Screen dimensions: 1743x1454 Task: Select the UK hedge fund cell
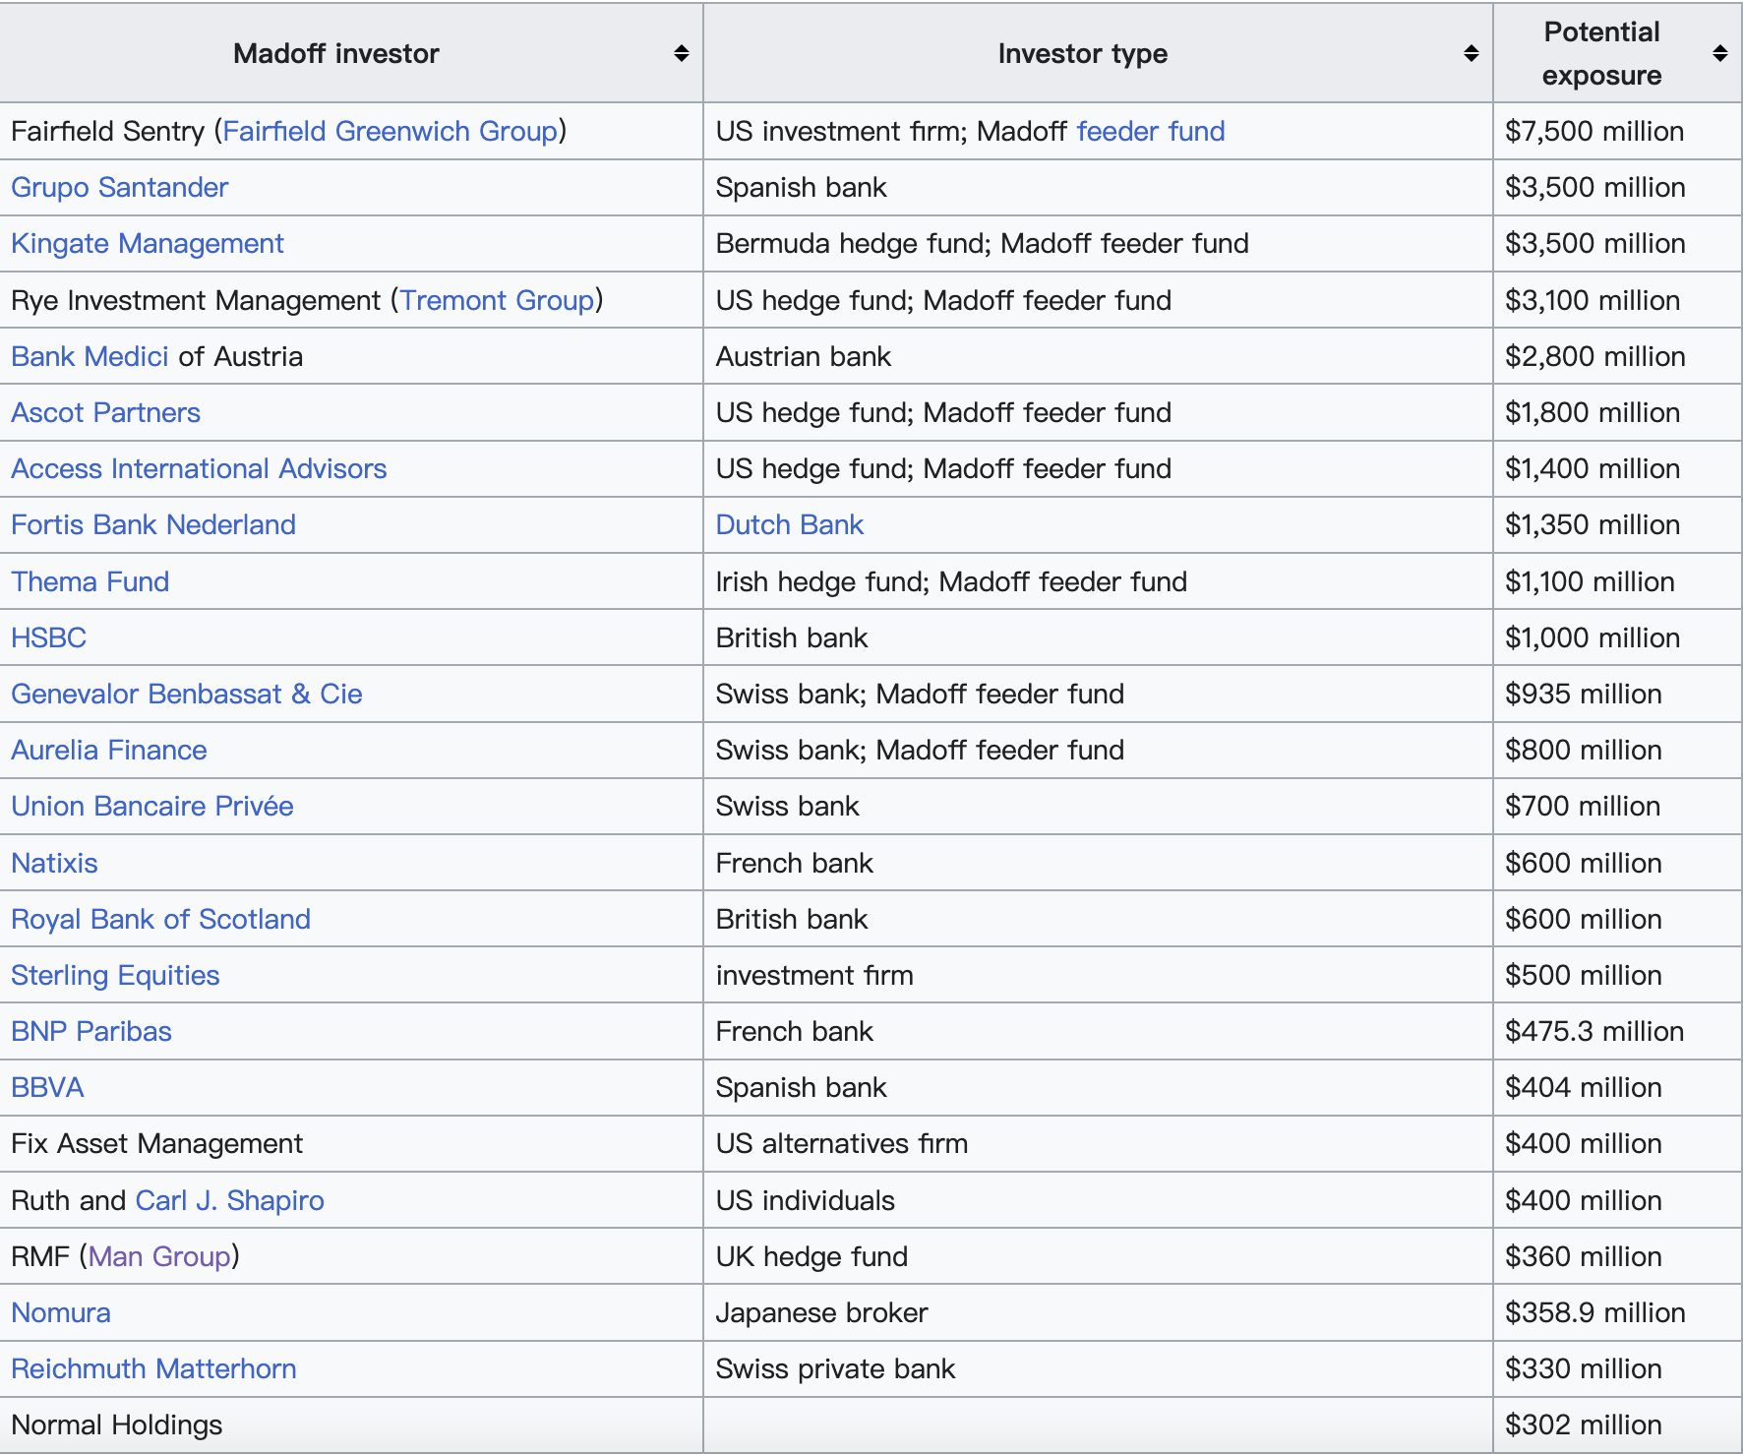pos(1098,1256)
